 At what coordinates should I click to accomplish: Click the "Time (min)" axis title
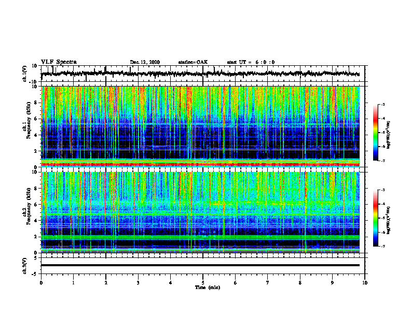click(208, 287)
